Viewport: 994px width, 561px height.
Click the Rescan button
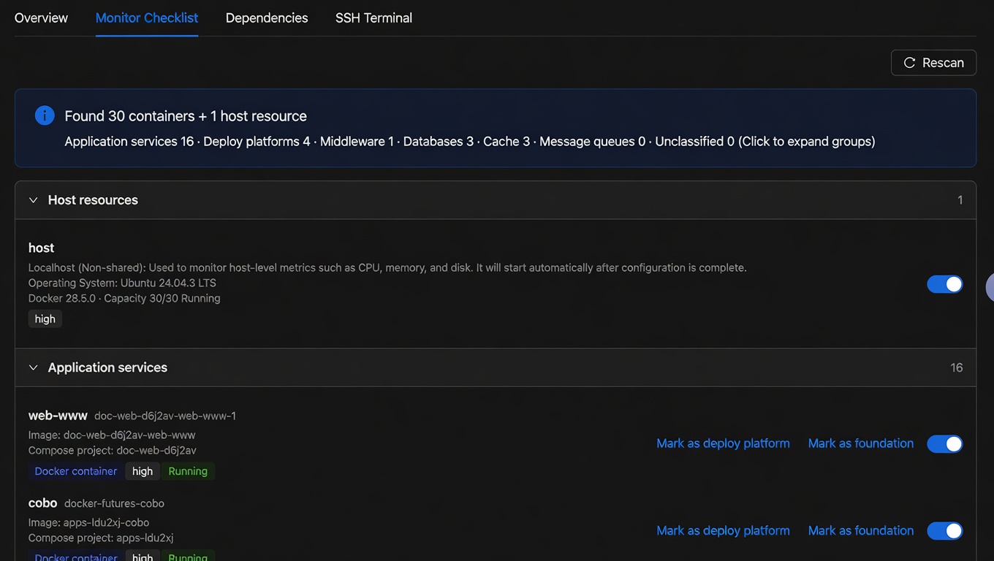click(933, 63)
